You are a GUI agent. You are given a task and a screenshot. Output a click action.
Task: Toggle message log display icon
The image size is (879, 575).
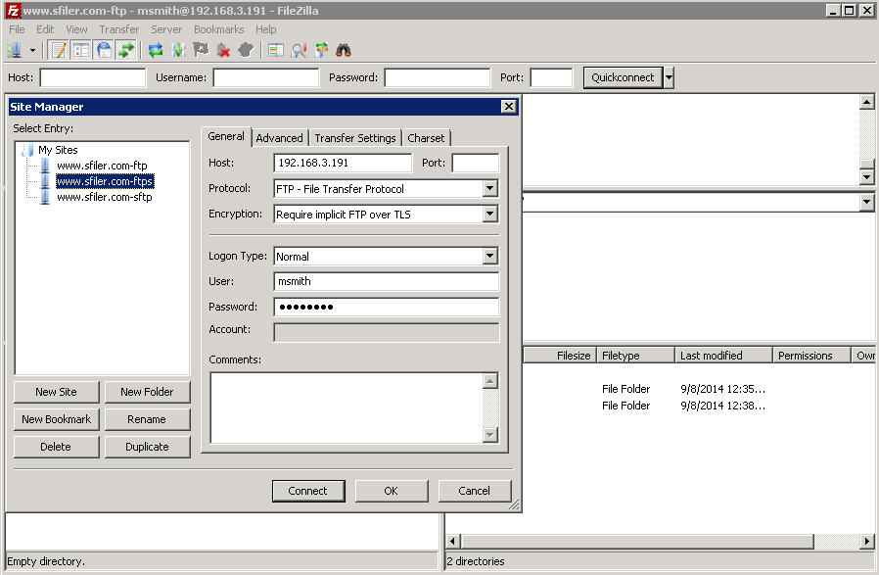pyautogui.click(x=59, y=51)
